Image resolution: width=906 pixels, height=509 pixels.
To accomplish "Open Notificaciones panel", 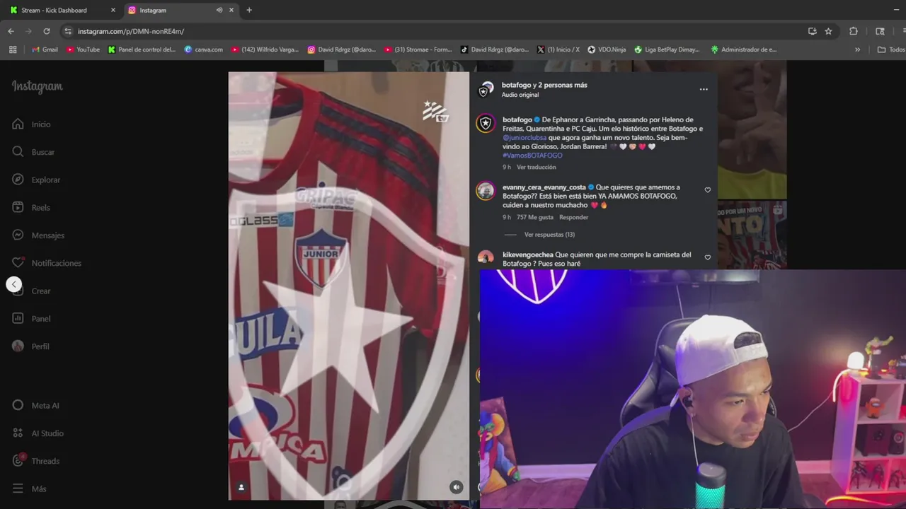I will [47, 263].
